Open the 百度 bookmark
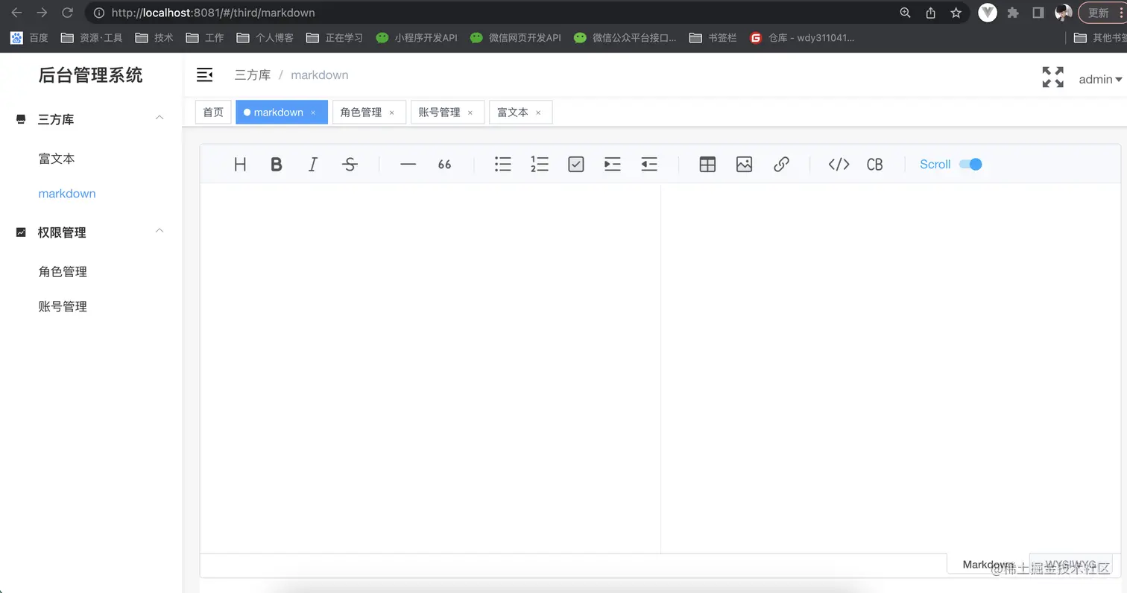The height and width of the screenshot is (593, 1127). (29, 37)
